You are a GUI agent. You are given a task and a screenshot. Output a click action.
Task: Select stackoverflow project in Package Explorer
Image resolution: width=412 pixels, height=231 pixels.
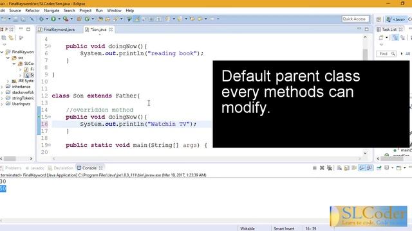pos(23,92)
